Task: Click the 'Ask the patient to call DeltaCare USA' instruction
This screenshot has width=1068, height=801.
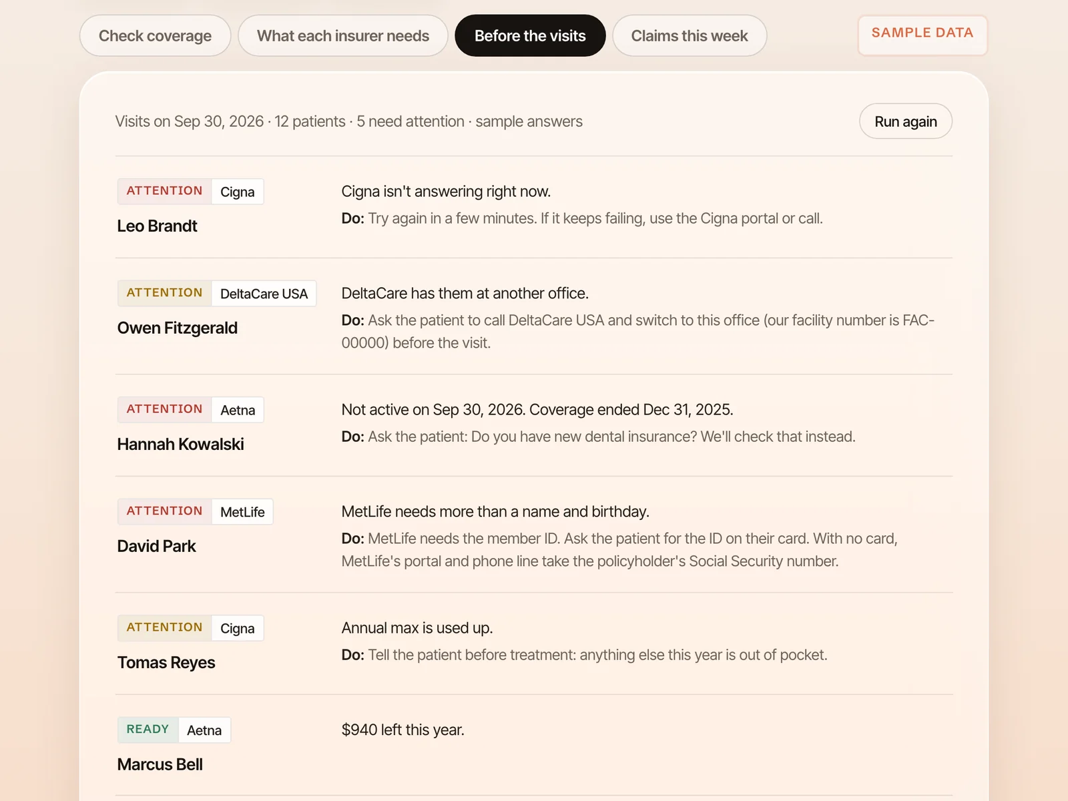Action: [637, 332]
